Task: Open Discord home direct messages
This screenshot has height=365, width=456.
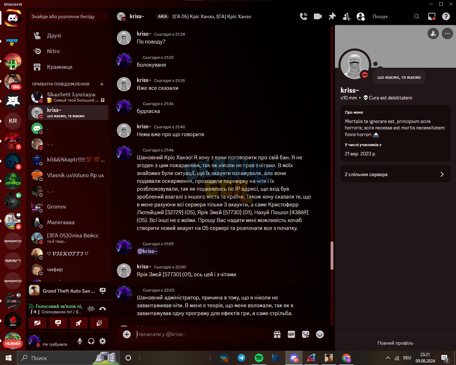Action: (13, 18)
